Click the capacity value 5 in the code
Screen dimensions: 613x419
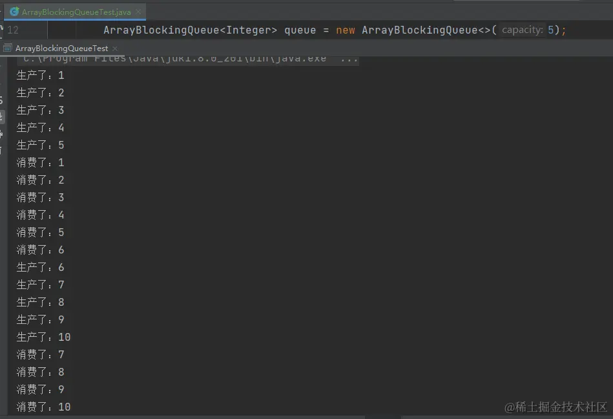[x=550, y=30]
